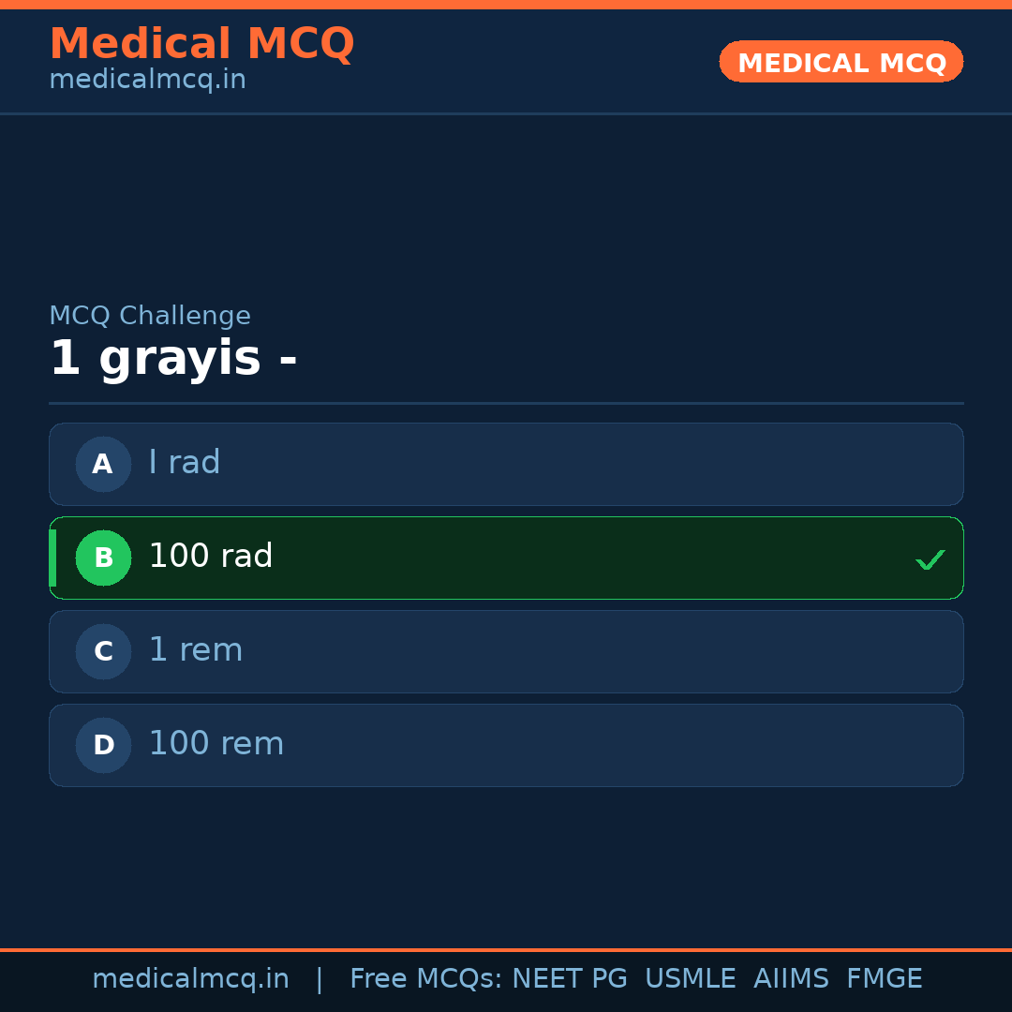Click the green accent bar beside option B
Screen dimensions: 1012x1012
coord(52,558)
